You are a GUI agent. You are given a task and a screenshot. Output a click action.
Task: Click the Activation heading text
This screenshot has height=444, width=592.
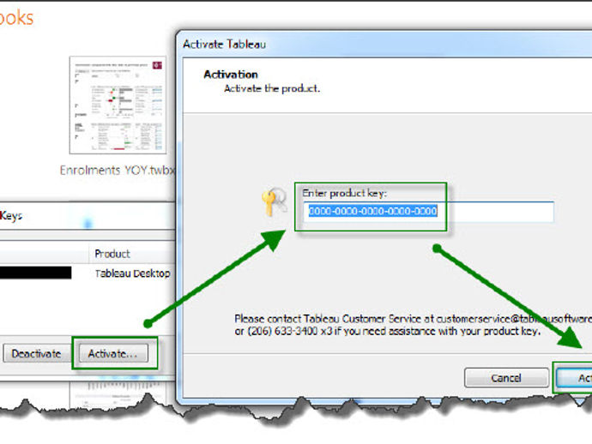click(231, 75)
